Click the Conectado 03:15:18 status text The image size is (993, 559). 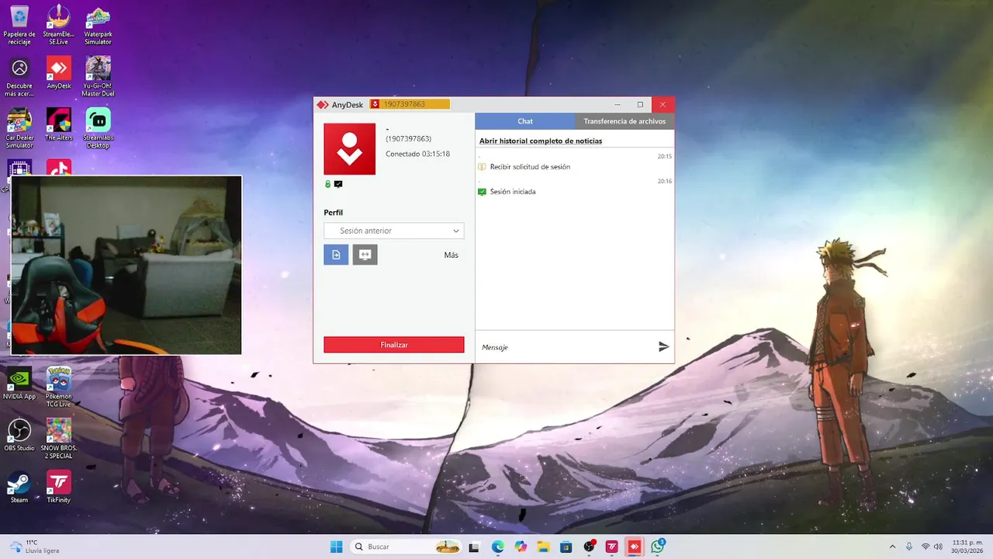417,154
